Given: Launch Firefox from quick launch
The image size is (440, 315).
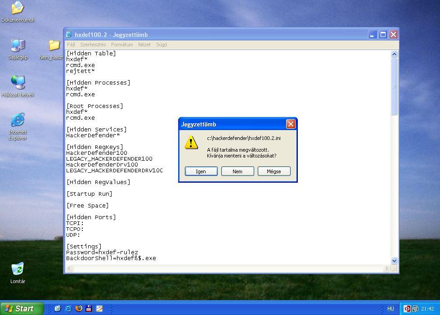Looking at the screenshot, I should (79, 309).
